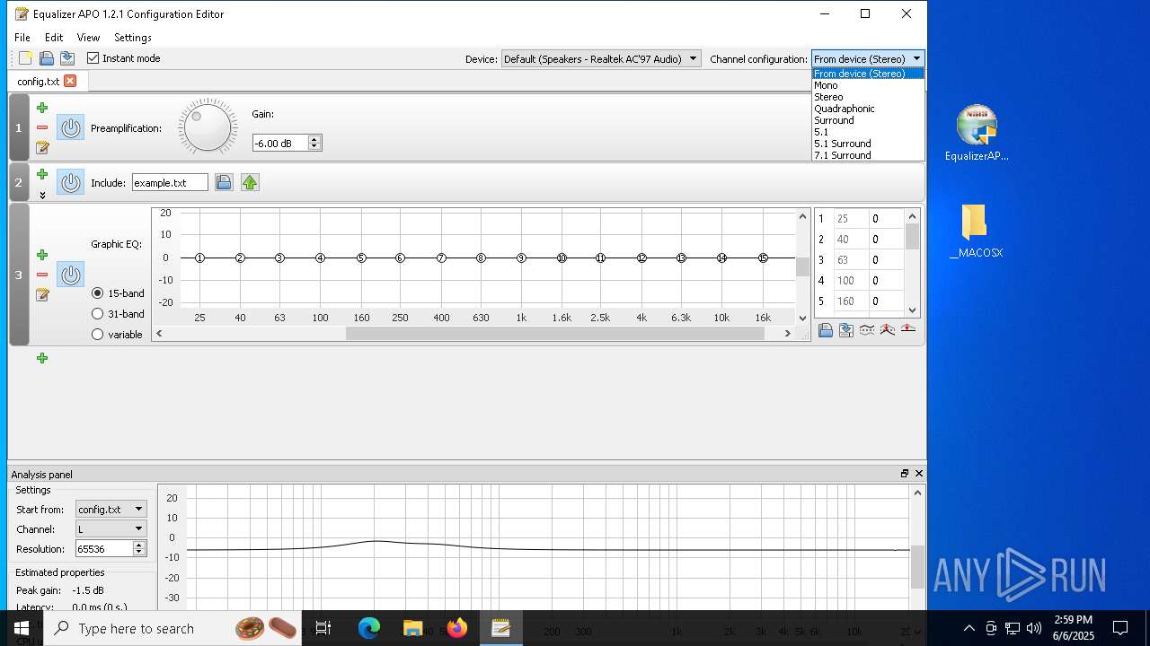Click the EQ graph horizontal scrollbar

555,333
